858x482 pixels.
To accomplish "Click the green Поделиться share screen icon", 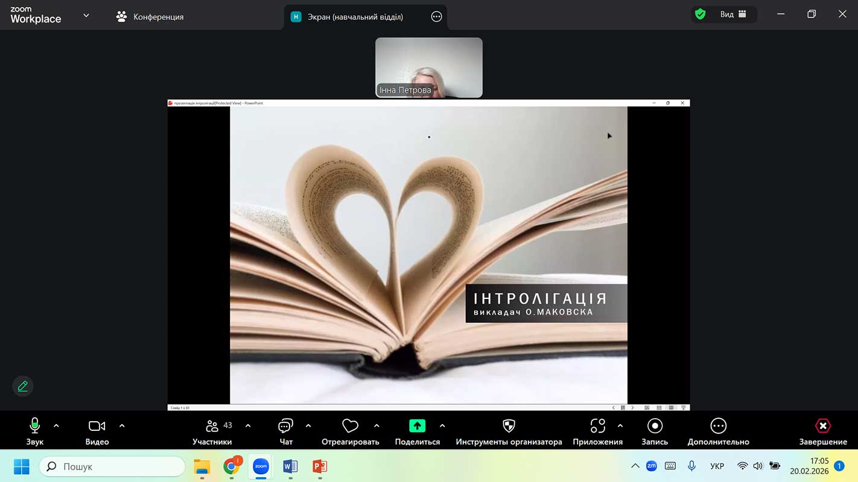I will coord(417,426).
